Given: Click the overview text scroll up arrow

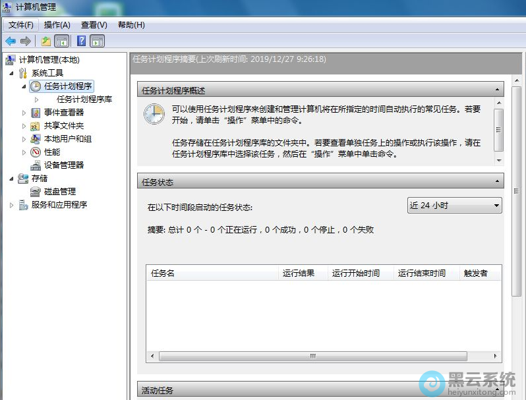Looking at the screenshot, I should click(x=499, y=103).
